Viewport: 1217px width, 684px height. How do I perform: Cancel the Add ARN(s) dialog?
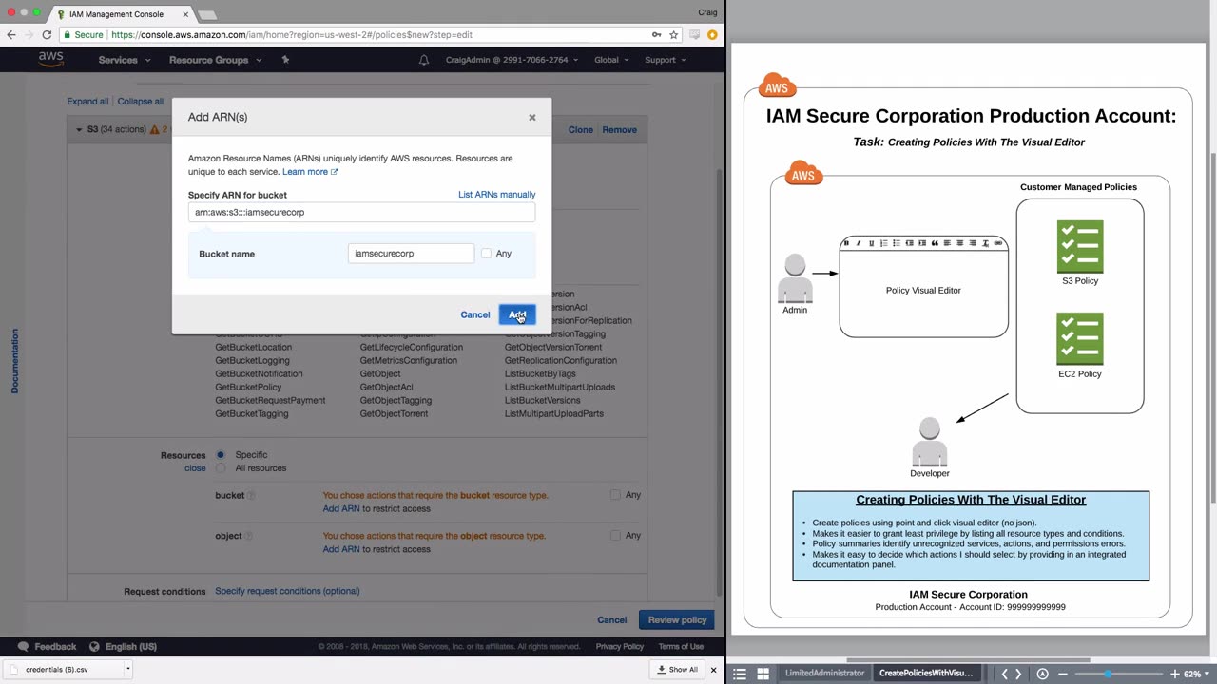pyautogui.click(x=475, y=314)
